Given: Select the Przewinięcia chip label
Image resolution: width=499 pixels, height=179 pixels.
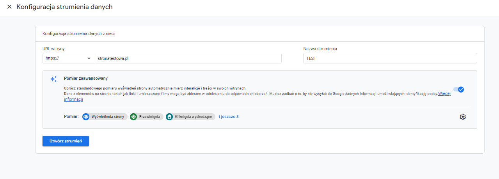Looking at the screenshot, I should [x=150, y=117].
